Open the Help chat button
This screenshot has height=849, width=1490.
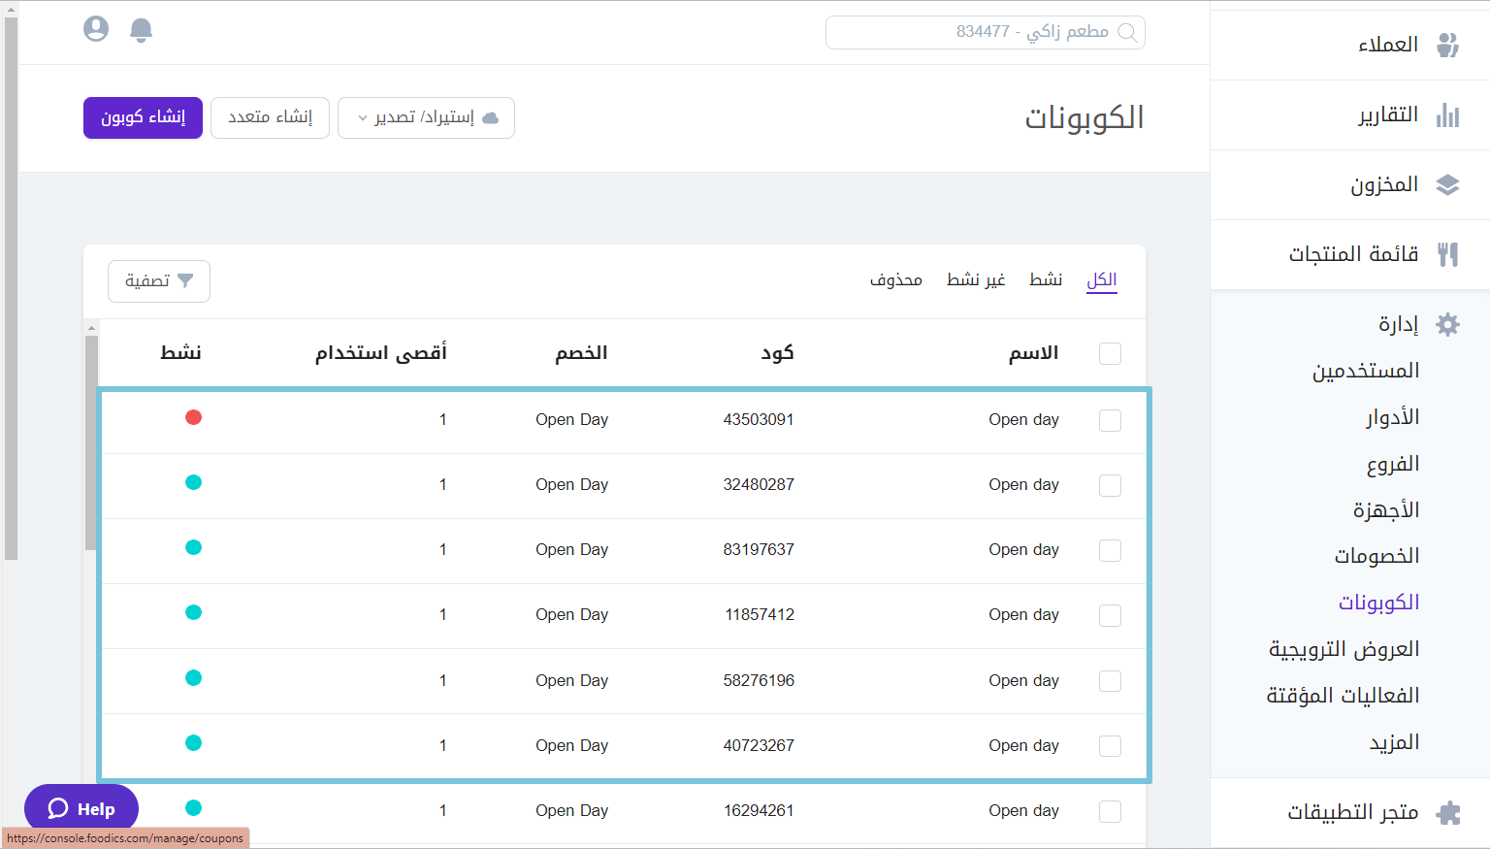[81, 808]
